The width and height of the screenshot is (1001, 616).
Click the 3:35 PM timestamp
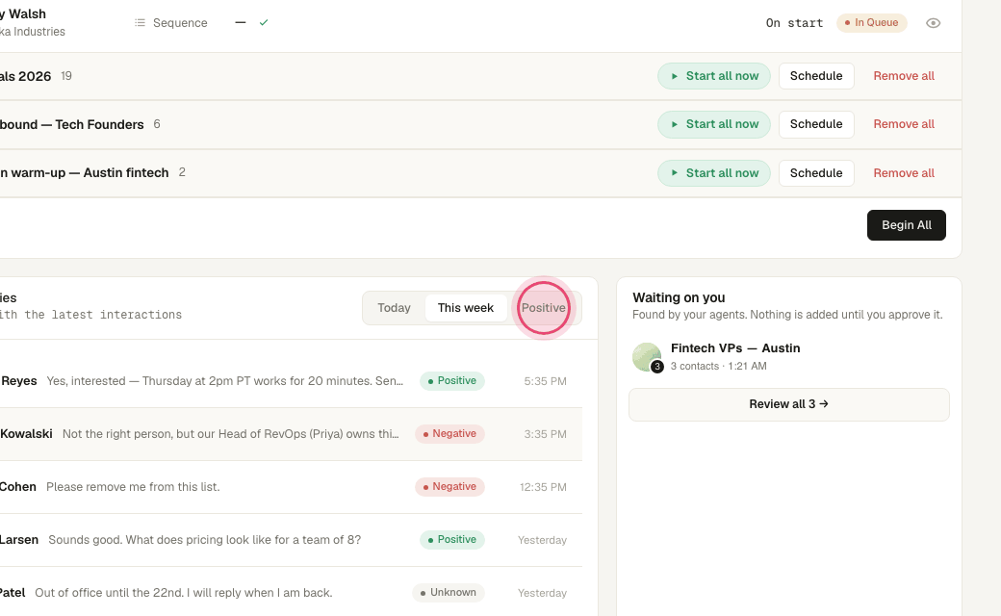(545, 435)
